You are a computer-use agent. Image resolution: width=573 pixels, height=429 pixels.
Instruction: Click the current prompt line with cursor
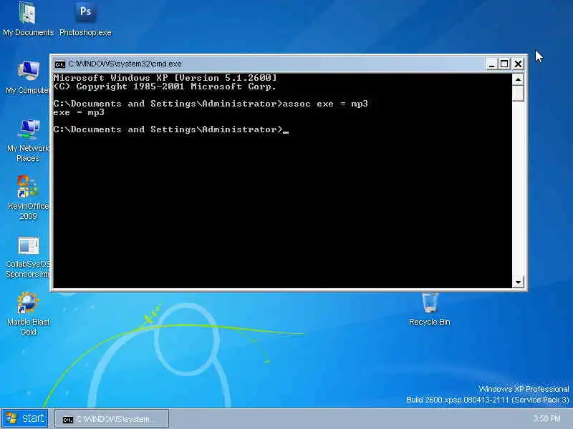171,129
